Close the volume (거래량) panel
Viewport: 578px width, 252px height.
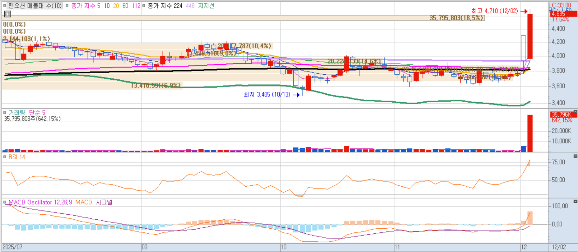[x=575, y=112]
